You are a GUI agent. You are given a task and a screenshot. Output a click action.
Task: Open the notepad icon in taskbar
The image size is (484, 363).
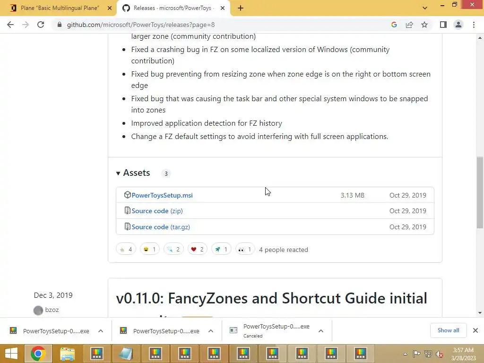(126, 354)
